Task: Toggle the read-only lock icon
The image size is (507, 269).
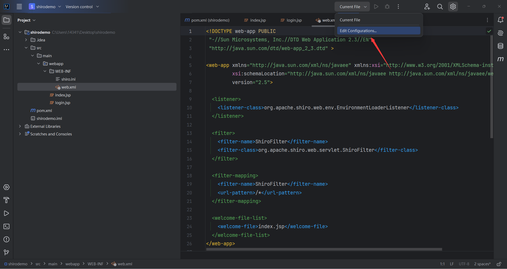Action: (499, 264)
